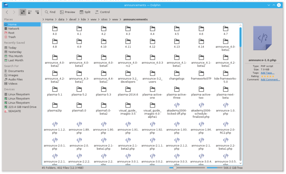Go back with the left arrow

7,12
